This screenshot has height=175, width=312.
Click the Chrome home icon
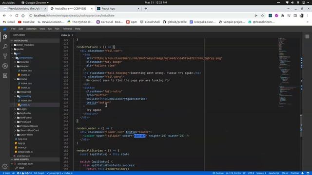click(23, 16)
